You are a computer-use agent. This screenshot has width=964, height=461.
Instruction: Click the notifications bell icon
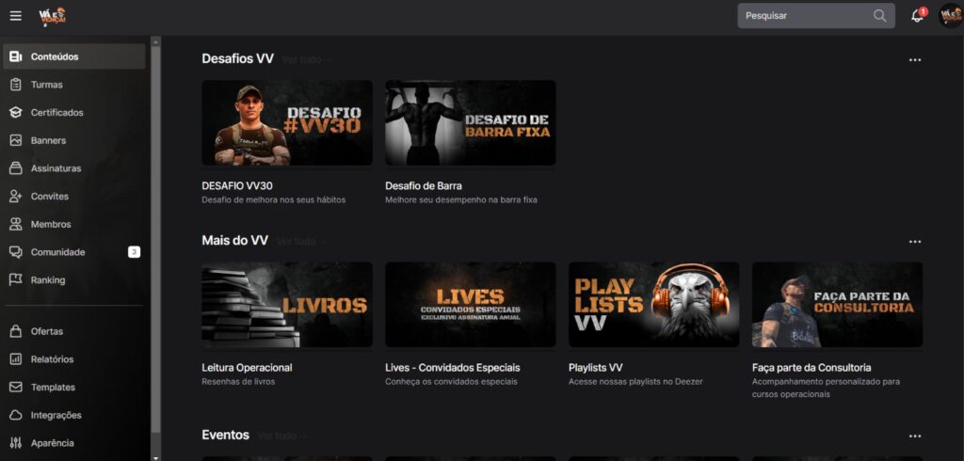coord(917,16)
